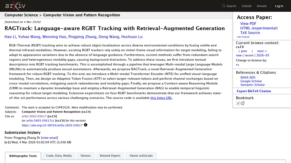Click Export BibTeX Citation

point(254,91)
